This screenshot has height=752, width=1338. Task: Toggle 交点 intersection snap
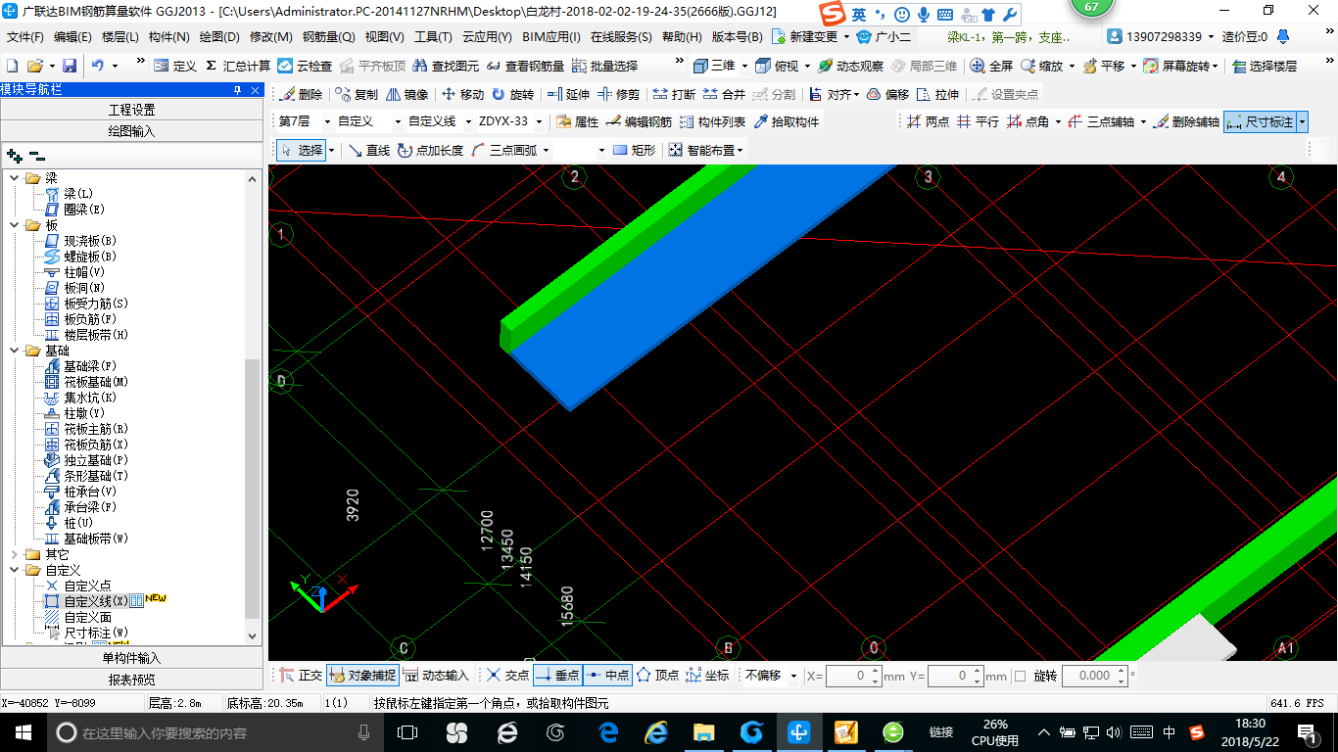pyautogui.click(x=507, y=676)
